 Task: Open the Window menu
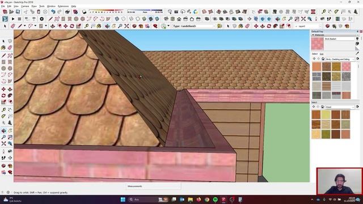point(51,6)
